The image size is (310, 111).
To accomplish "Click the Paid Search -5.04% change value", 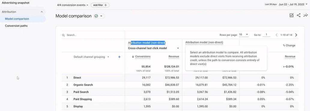I will point(290,92).
